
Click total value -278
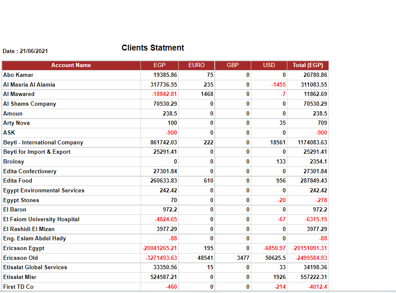321,200
